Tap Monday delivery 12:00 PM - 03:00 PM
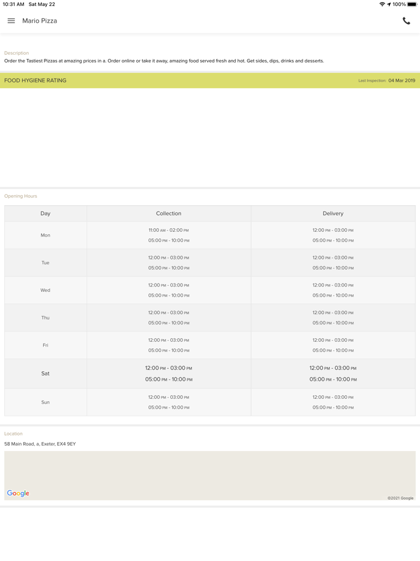Viewport: 420px width, 561px height. point(333,230)
